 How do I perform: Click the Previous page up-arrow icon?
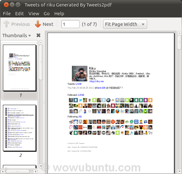[6, 24]
